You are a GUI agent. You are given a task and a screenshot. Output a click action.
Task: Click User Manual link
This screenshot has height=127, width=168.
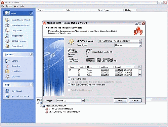click(x=17, y=91)
